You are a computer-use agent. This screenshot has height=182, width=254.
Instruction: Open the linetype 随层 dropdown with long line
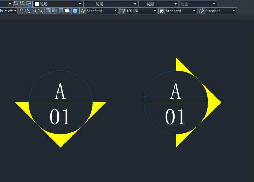[135, 4]
